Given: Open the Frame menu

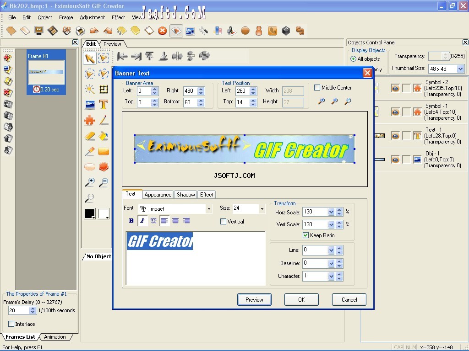Looking at the screenshot, I should point(66,17).
